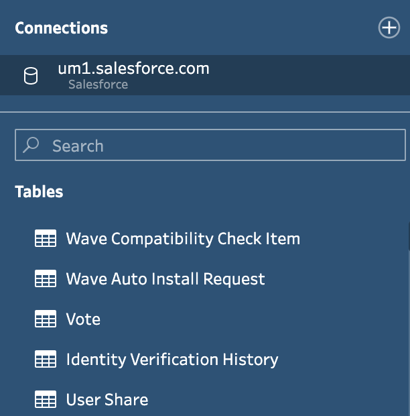Click the magnifying glass search icon
410x416 pixels.
pyautogui.click(x=31, y=145)
